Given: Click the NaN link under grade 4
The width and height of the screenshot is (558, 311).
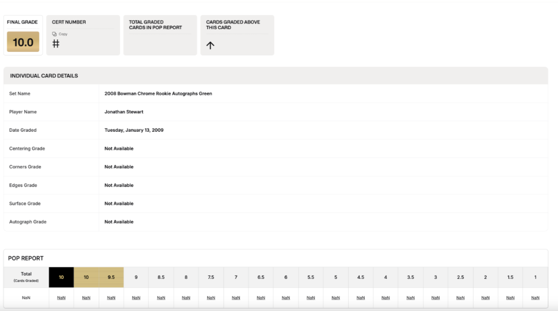Looking at the screenshot, I should tap(386, 298).
